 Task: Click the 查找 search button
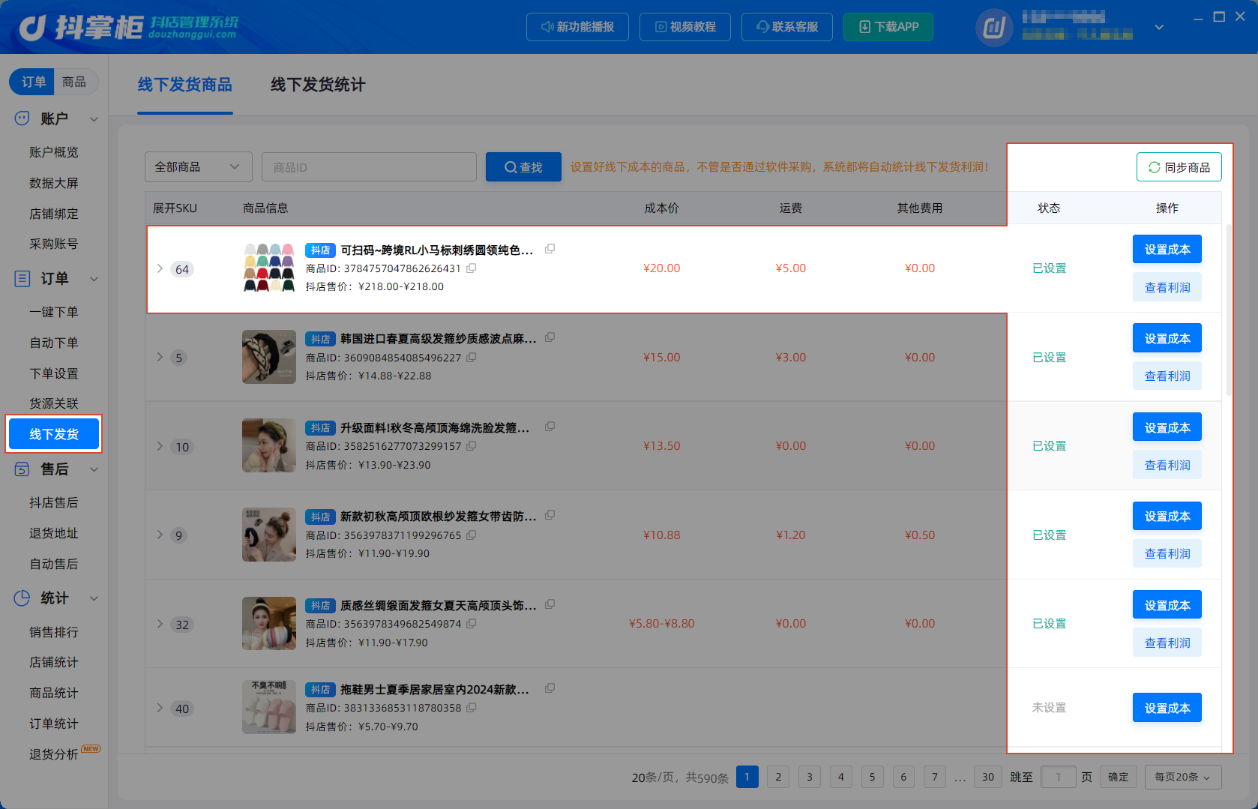(x=523, y=167)
